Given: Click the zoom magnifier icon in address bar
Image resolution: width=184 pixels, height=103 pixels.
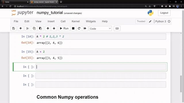Looking at the screenshot, I should [x=146, y=6].
